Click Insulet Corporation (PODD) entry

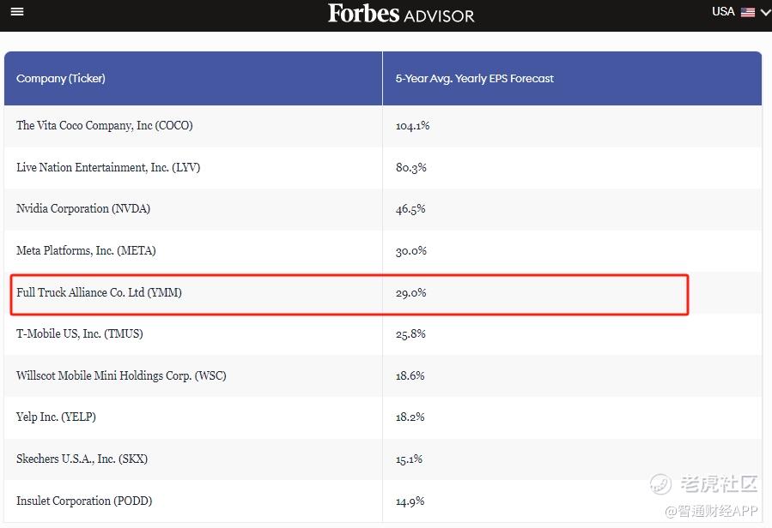[84, 501]
